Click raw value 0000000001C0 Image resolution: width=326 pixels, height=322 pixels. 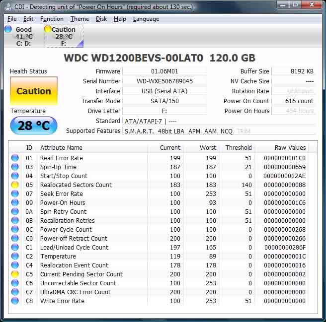(285, 158)
